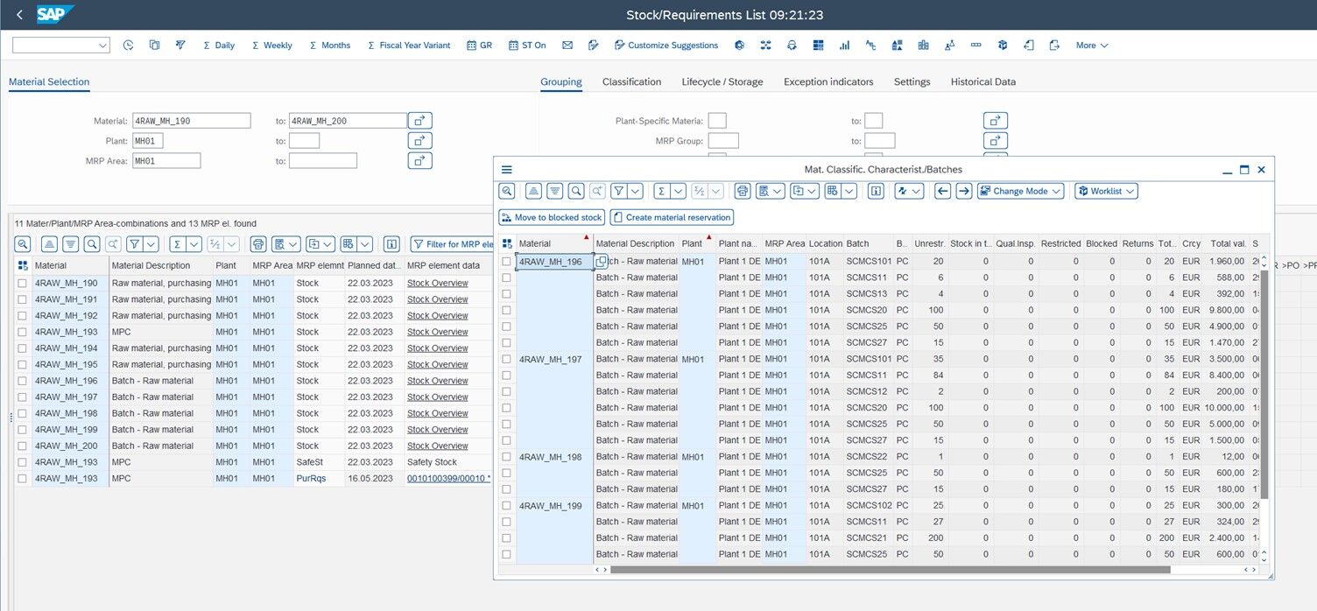Click the information icon in main list toolbar

392,245
